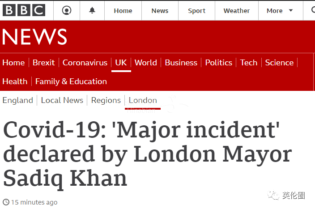Select the London sub-navigation link
Viewport: 315px width, 209px height.
[x=143, y=100]
